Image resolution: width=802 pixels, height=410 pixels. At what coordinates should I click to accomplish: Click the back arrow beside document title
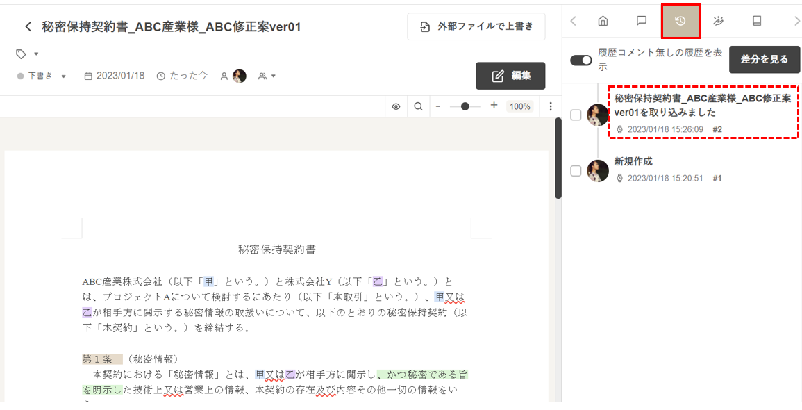tap(28, 27)
